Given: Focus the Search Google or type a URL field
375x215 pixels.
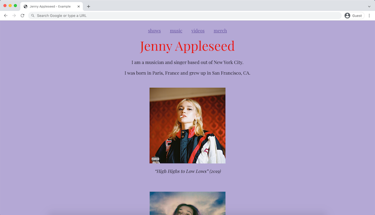Looking at the screenshot, I should [x=184, y=16].
